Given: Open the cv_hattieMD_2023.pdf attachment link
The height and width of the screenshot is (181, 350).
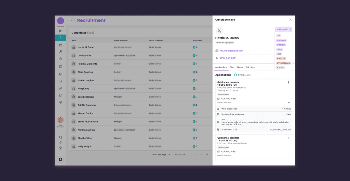Looking at the screenshot, I should [x=280, y=130].
